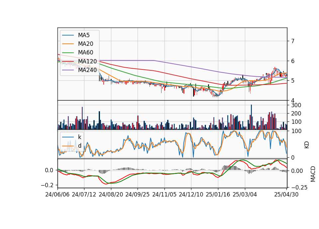This screenshot has height=229, width=319.
Task: Click the 25/03/04 date label
Action: click(245, 194)
